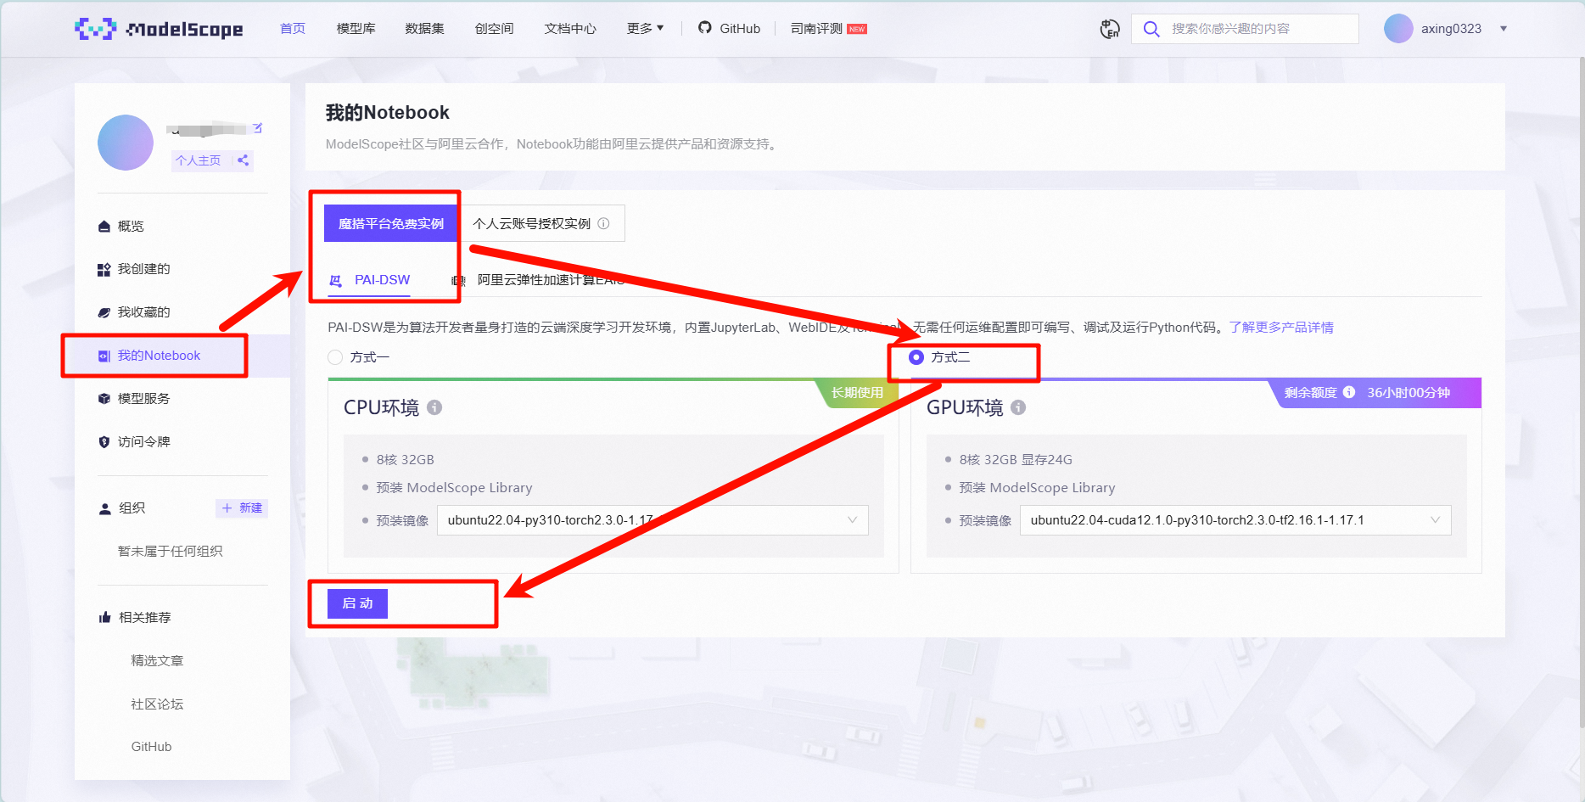Select 我的Notebook in sidebar
The height and width of the screenshot is (802, 1585).
159,356
